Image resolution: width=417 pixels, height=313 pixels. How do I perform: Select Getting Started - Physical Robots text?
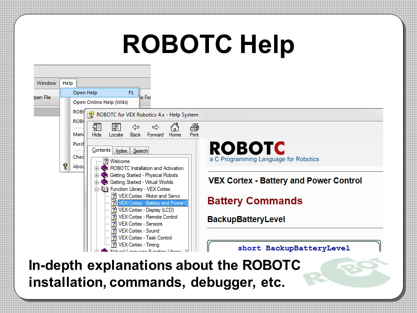point(144,175)
